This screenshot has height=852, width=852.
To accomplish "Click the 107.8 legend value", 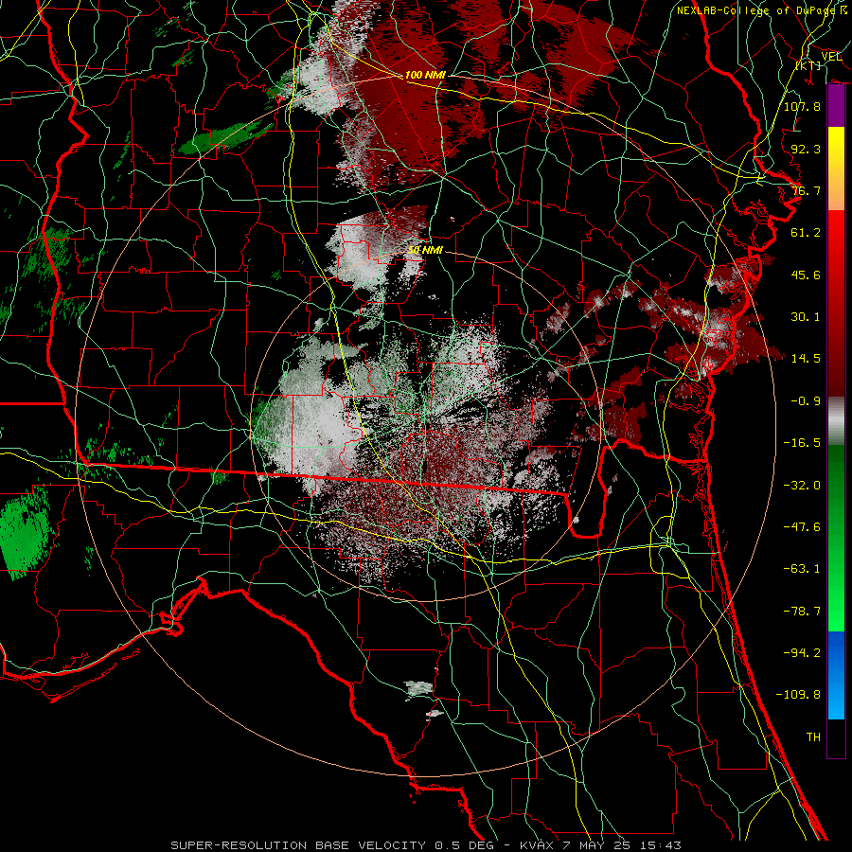I will 802,106.
